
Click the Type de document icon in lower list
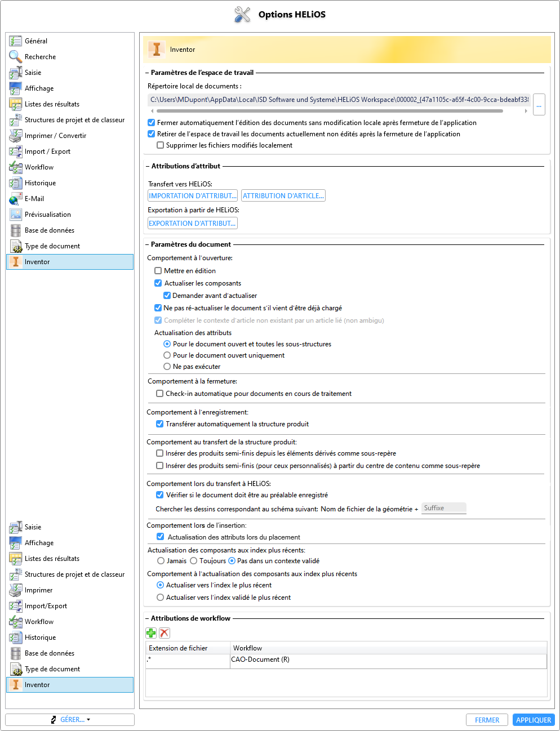[15, 669]
